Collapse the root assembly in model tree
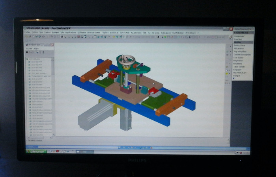276x177 pixels. tap(27, 59)
